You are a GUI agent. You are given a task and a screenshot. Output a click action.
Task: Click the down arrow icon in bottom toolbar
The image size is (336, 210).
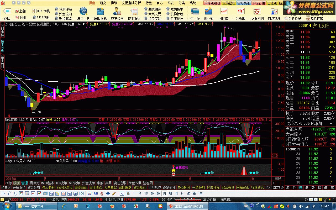click(x=15, y=193)
